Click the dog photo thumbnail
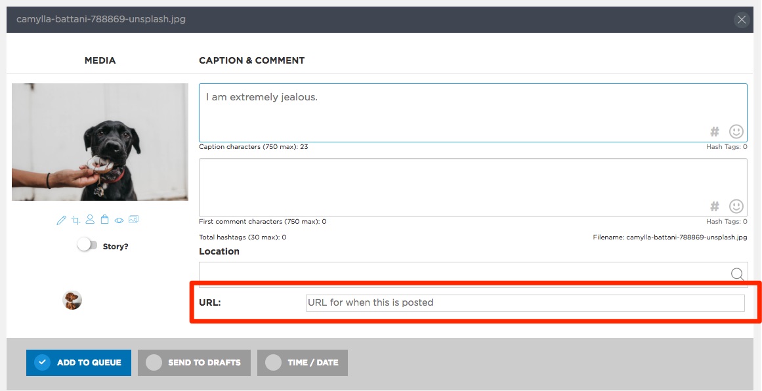 pyautogui.click(x=100, y=142)
